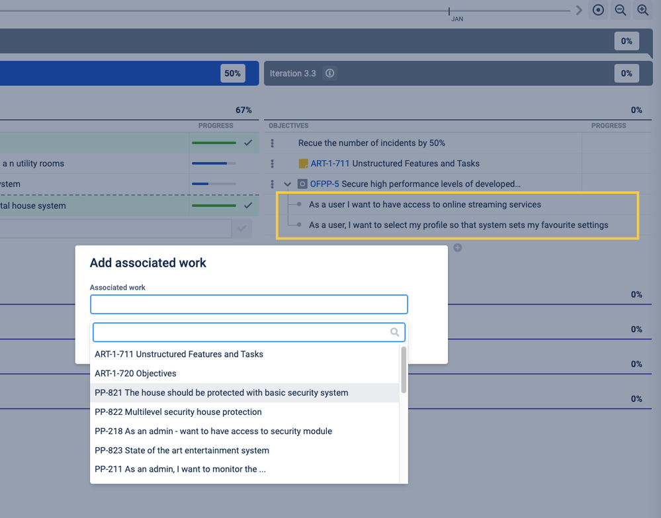The height and width of the screenshot is (518, 661).
Task: Click the center-on-today target icon
Action: [x=597, y=10]
